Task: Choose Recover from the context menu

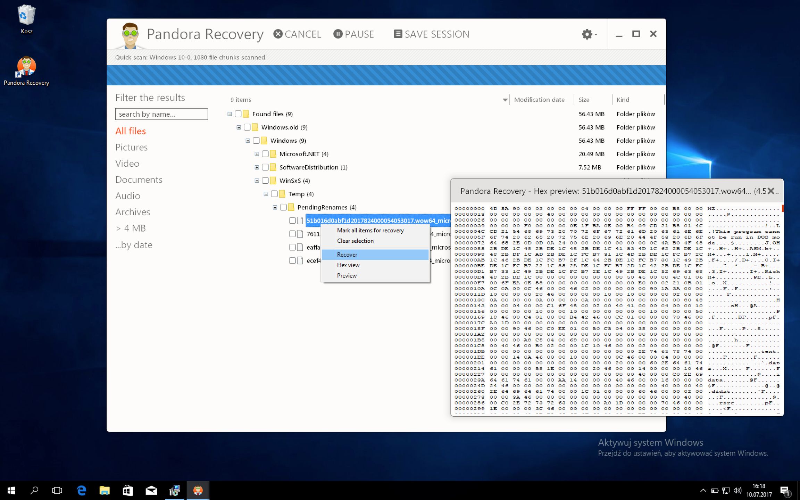Action: tap(347, 255)
